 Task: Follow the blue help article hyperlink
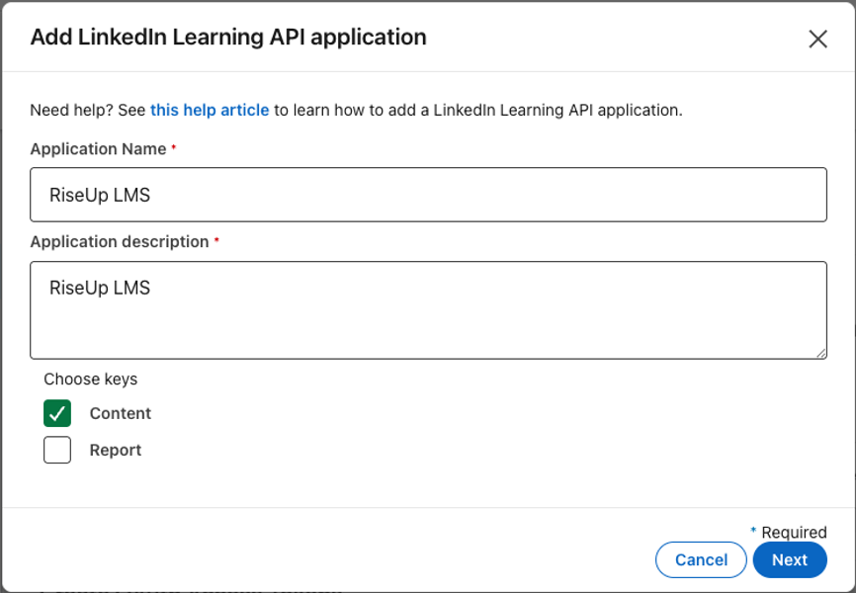tap(210, 110)
